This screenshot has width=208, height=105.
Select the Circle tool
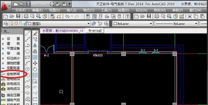point(27,69)
